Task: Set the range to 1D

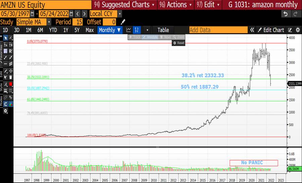Action: [5, 30]
